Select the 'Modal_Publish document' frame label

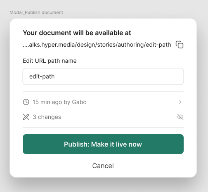click(36, 12)
